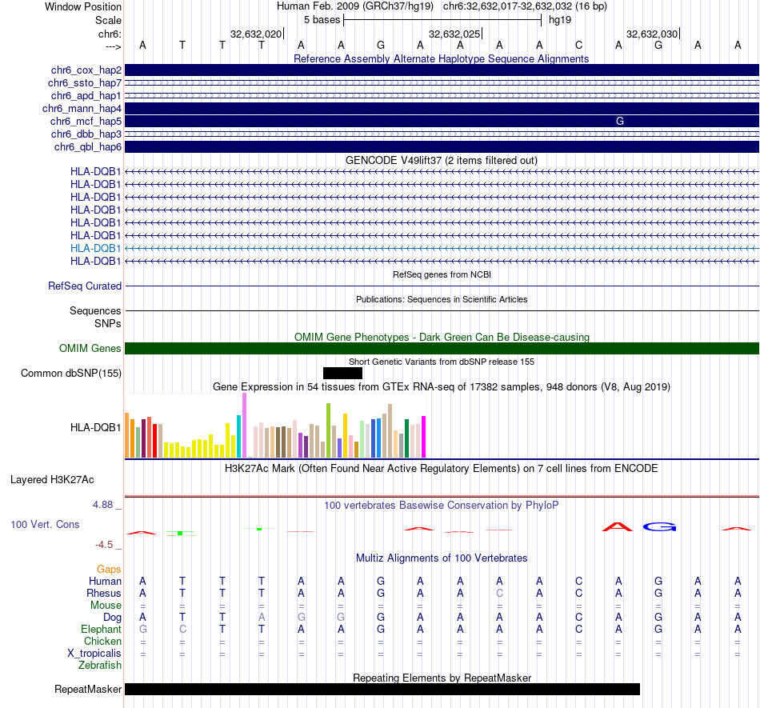Select the Human alignment row label
This screenshot has height=708, width=760.
click(105, 581)
